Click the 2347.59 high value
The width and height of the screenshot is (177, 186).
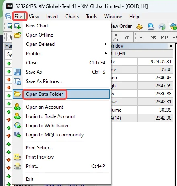(163, 86)
